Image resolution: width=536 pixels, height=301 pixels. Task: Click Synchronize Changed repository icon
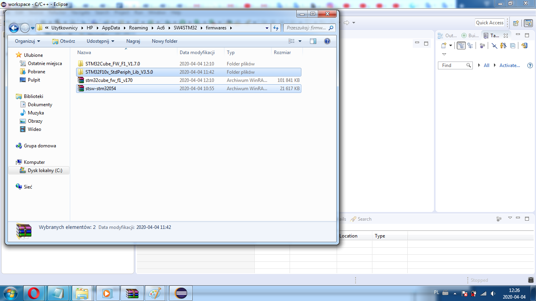(x=525, y=45)
